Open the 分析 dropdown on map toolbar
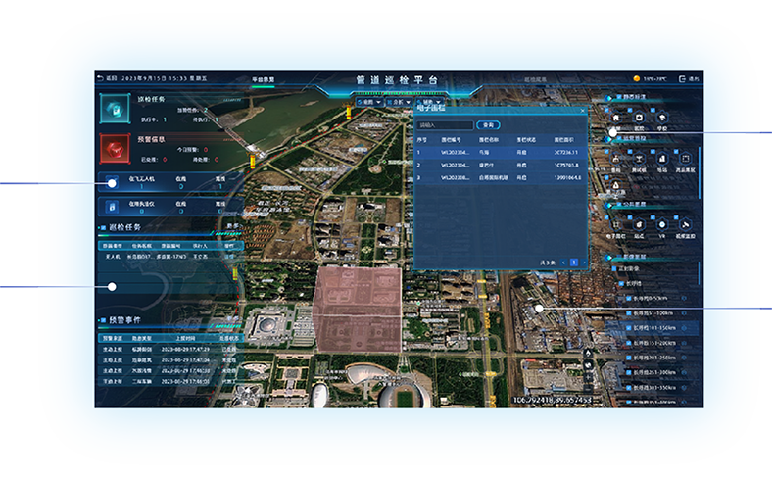Image resolution: width=774 pixels, height=478 pixels. (400, 101)
